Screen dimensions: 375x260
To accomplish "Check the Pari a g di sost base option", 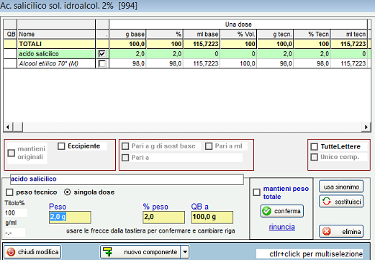I will pos(125,146).
